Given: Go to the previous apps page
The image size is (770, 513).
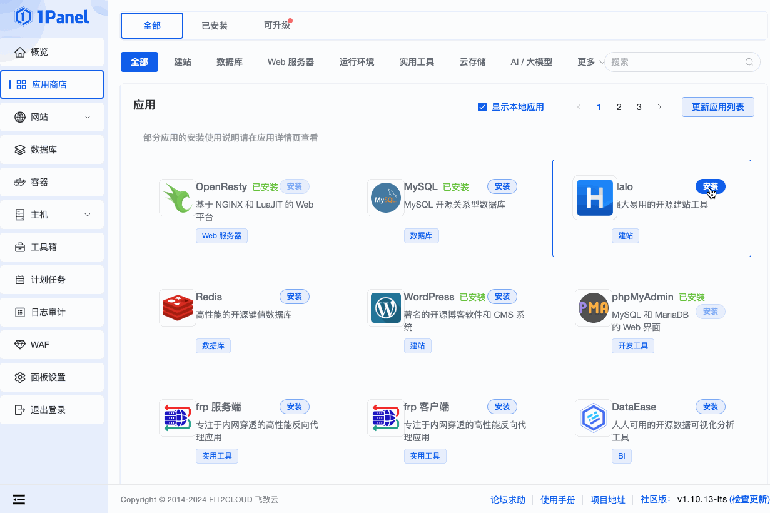Looking at the screenshot, I should coord(579,107).
